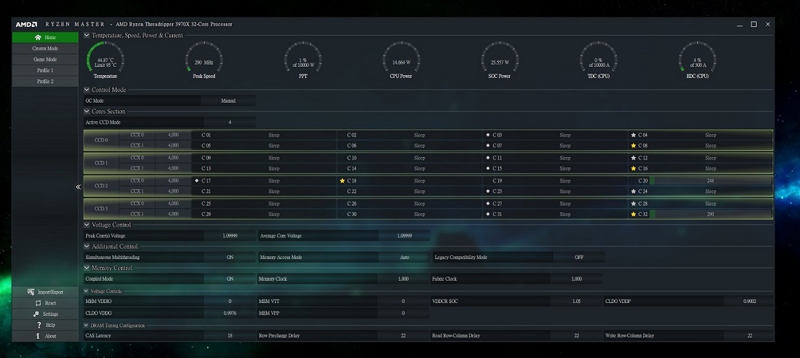Collapse the Memory Control section
The image size is (800, 358).
click(x=87, y=268)
